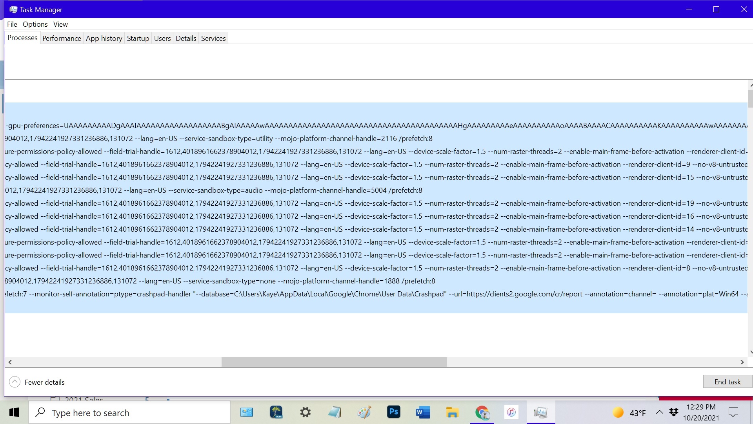Open Photoshop from the taskbar

pos(393,412)
